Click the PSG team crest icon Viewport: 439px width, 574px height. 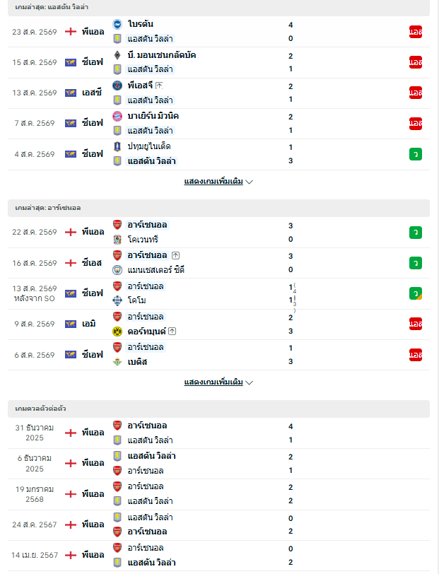pyautogui.click(x=117, y=86)
